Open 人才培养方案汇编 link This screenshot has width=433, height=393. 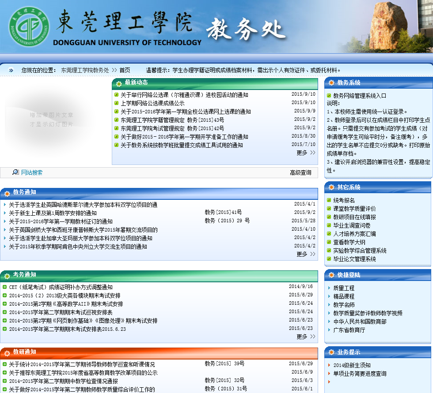[x=354, y=234]
